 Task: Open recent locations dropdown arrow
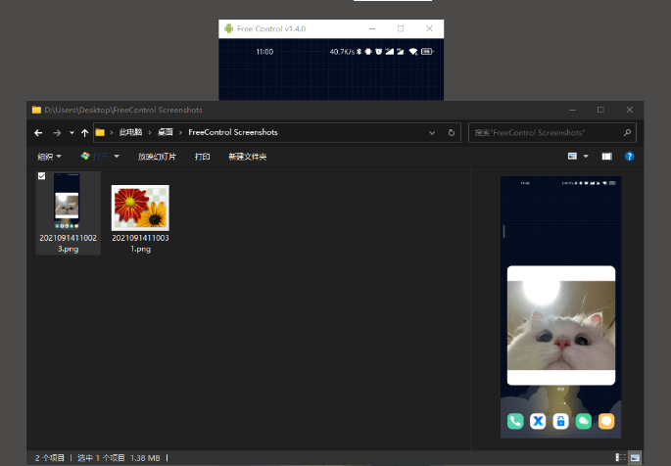[x=72, y=132]
